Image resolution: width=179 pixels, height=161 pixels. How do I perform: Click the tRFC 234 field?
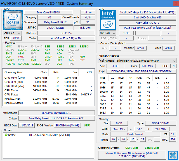(x=173, y=139)
